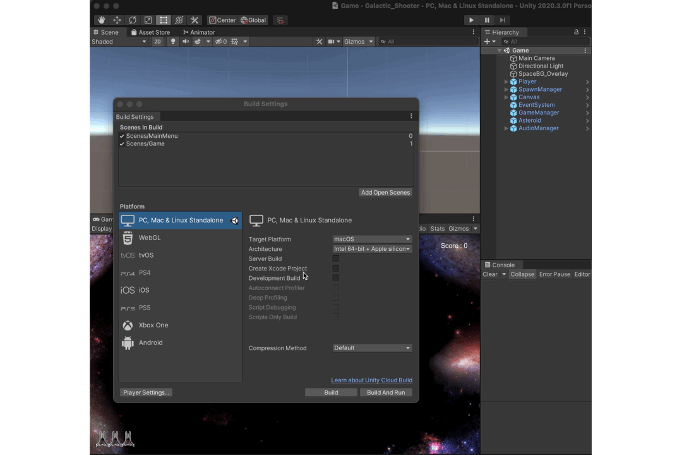The height and width of the screenshot is (455, 682).
Task: Expand the SpawnManager object in Hierarchy
Action: point(506,89)
